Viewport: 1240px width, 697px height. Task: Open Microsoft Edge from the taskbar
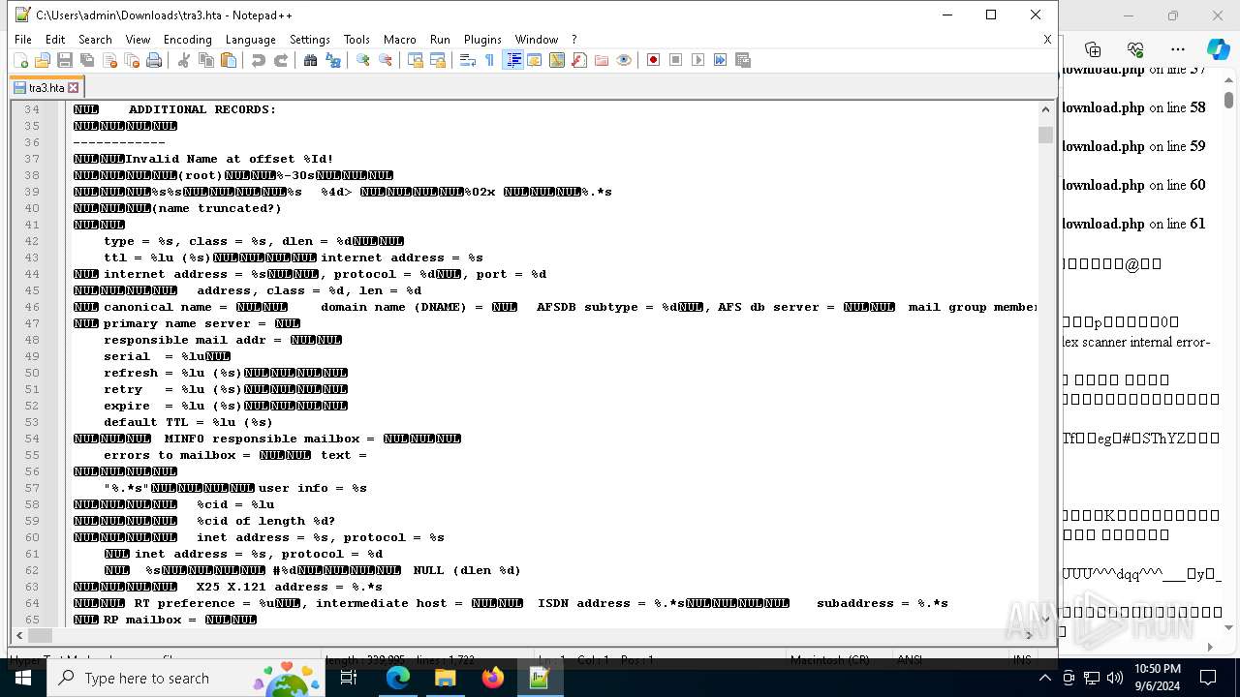coord(398,678)
